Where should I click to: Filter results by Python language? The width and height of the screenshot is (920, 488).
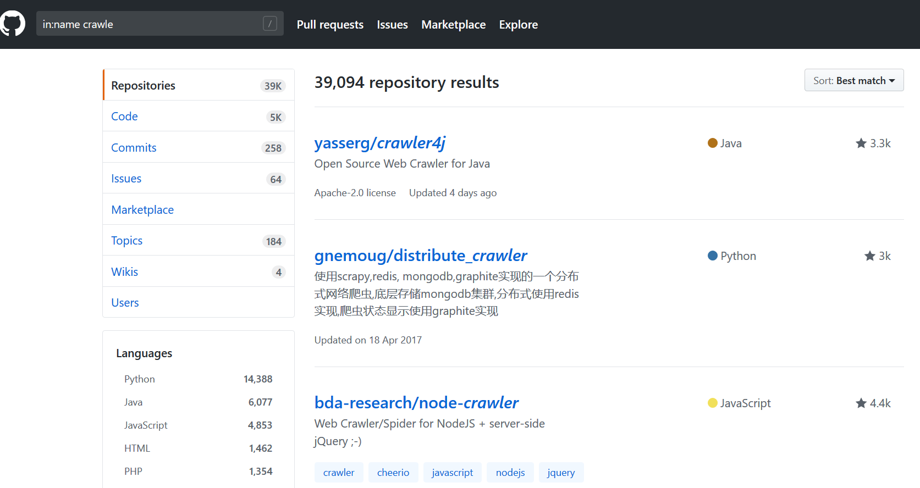pyautogui.click(x=140, y=379)
